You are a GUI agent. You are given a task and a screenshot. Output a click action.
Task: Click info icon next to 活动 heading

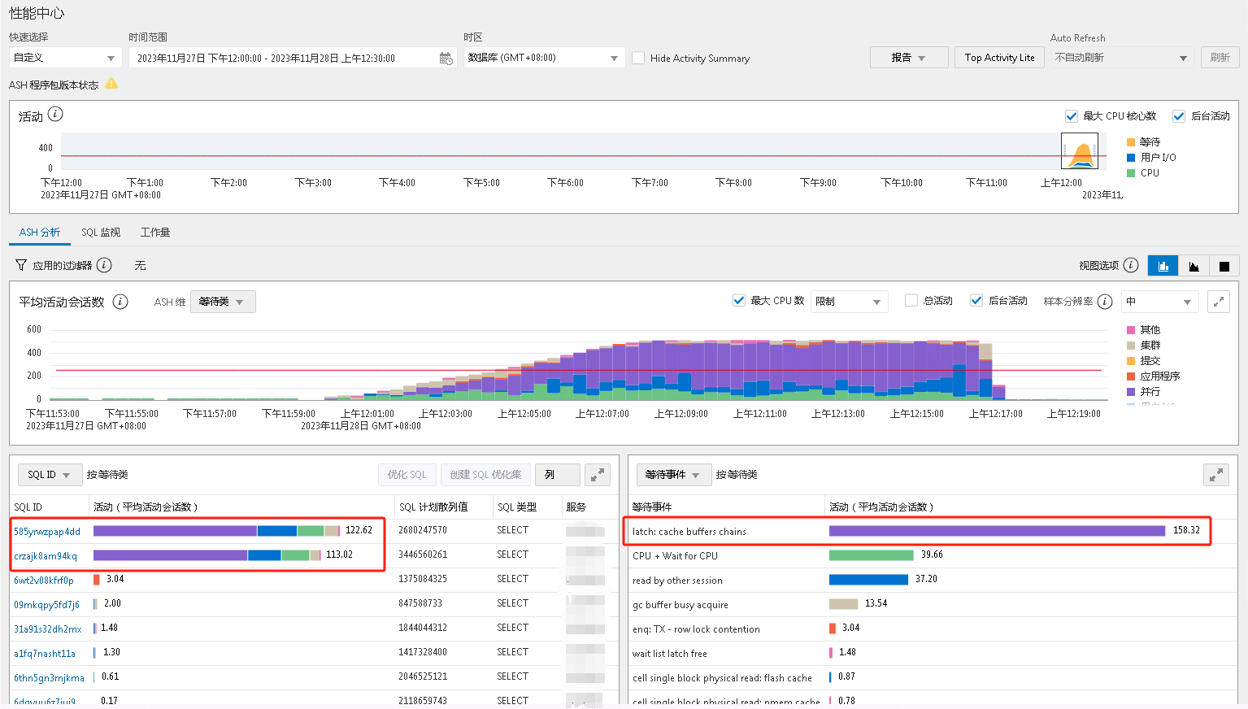point(55,115)
